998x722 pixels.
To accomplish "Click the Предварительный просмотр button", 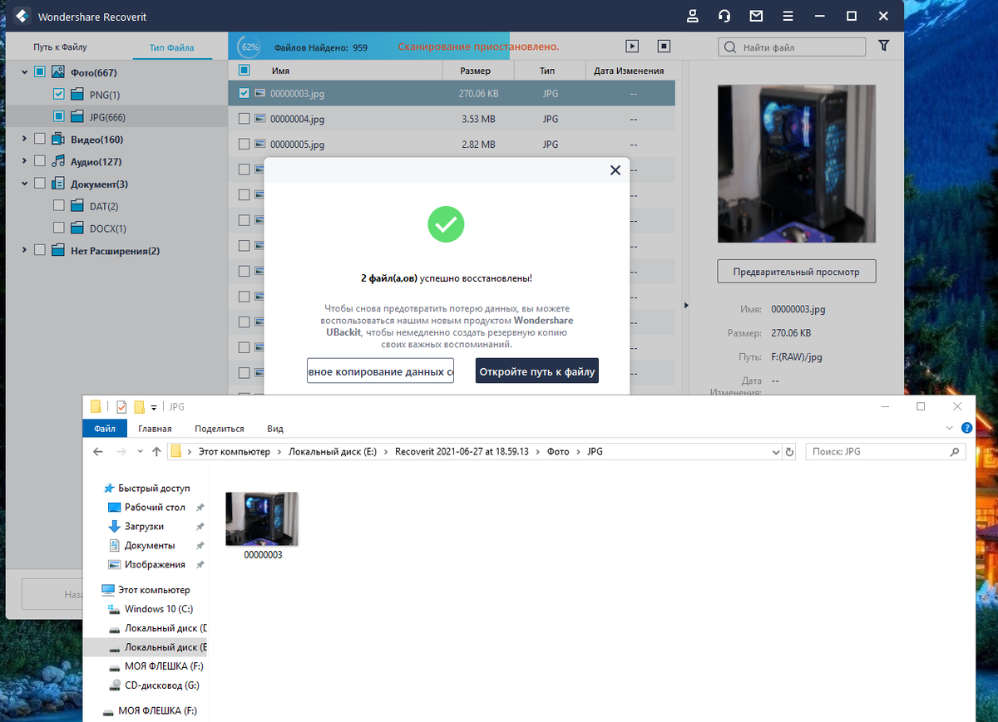I will coord(797,272).
